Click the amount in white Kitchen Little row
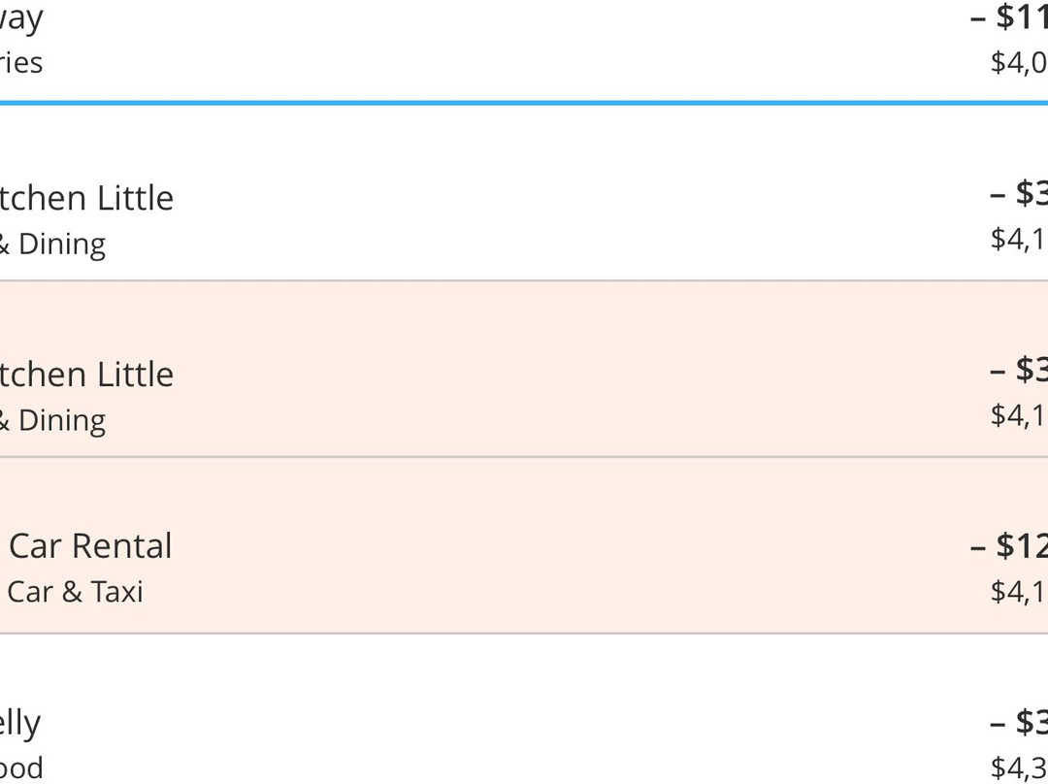The image size is (1048, 784). point(1019,193)
